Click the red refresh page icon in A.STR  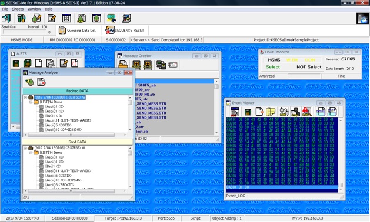point(75,63)
